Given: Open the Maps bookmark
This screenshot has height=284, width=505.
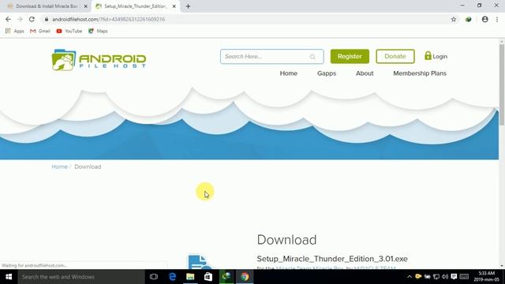Looking at the screenshot, I should coord(98,31).
